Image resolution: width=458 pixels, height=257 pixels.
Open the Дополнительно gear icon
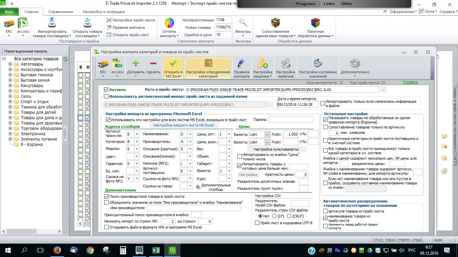(355, 64)
